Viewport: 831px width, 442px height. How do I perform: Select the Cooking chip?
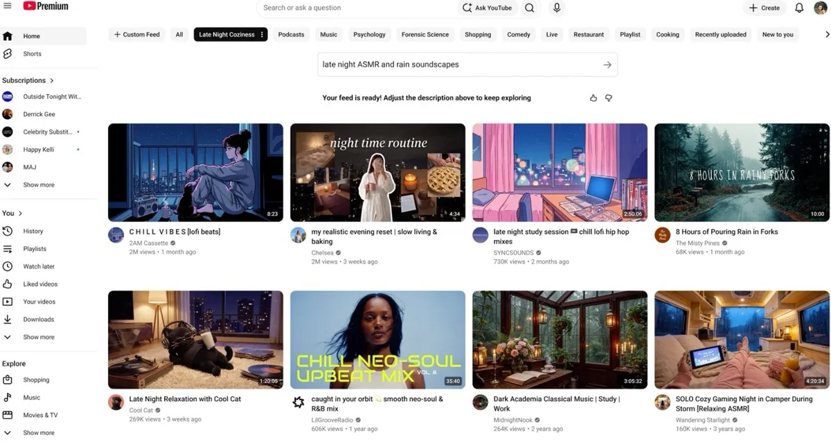(x=668, y=35)
